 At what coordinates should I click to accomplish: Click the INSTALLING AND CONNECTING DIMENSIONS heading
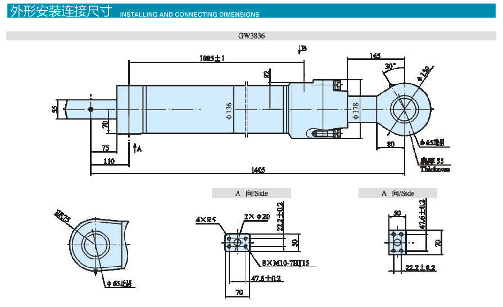click(190, 15)
